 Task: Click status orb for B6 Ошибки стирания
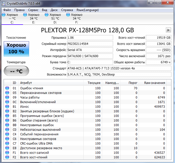(x=7, y=120)
